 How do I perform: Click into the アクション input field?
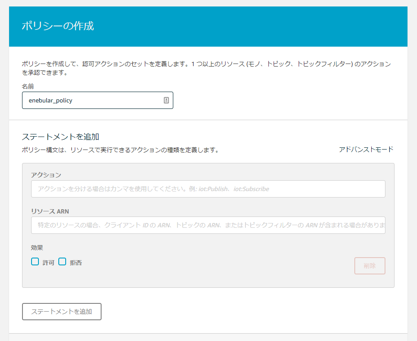[208, 189]
